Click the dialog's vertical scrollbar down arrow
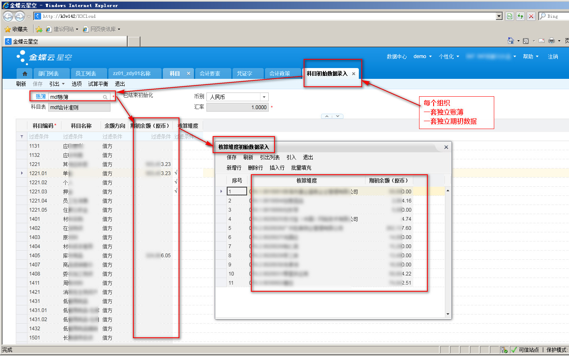The width and height of the screenshot is (569, 356). pos(448,314)
